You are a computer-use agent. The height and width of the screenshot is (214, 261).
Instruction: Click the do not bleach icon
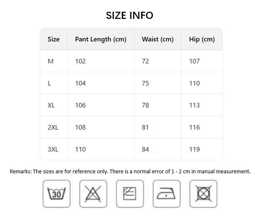tap(93, 194)
